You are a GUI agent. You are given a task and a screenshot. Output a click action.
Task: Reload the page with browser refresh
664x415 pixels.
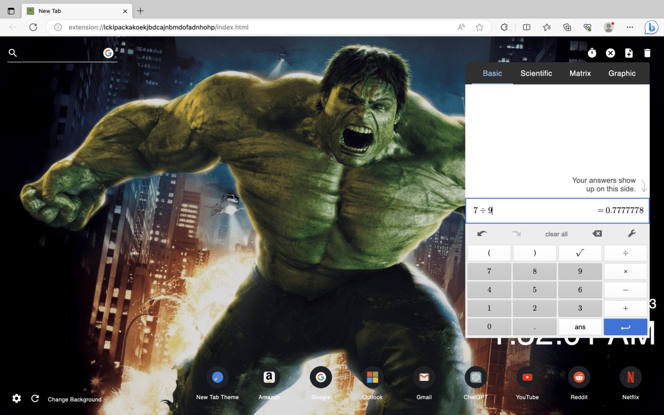33,27
